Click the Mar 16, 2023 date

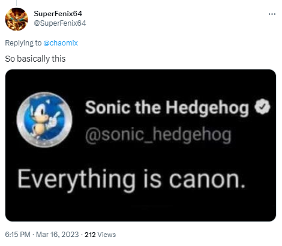point(58,235)
